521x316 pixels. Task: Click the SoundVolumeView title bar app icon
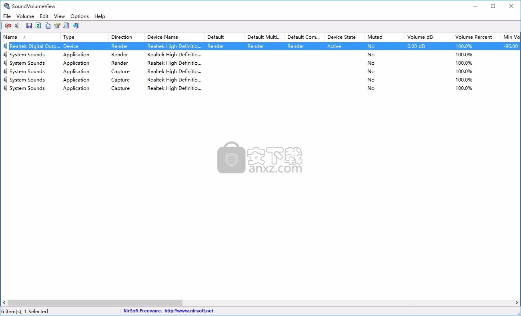click(x=7, y=6)
